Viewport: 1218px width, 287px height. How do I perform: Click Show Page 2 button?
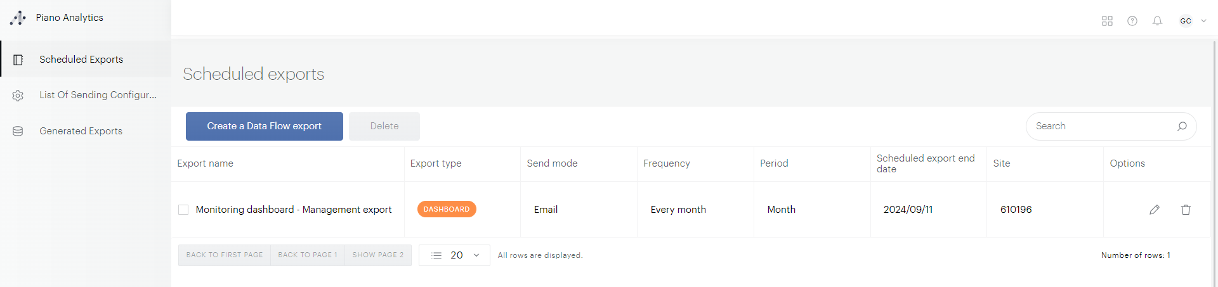point(378,255)
